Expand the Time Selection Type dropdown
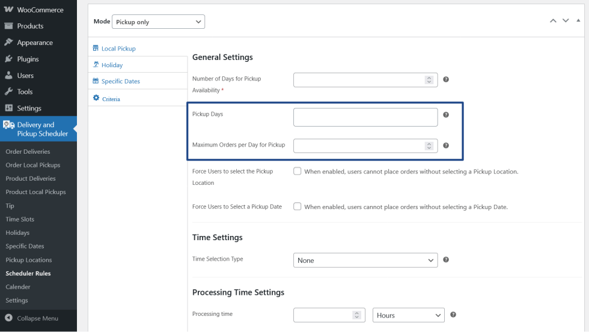 tap(365, 261)
